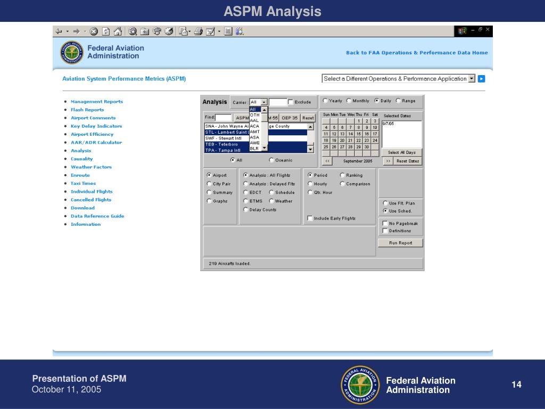The image size is (545, 409).
Task: Click the Reset Dates button
Action: pyautogui.click(x=408, y=161)
